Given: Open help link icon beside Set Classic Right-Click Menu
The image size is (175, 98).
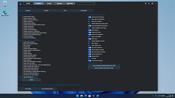Looking at the screenshot, I should coord(38,73).
